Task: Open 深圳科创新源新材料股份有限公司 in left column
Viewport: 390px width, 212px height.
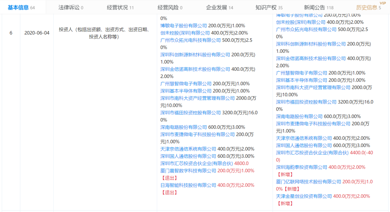Action: pos(195,55)
